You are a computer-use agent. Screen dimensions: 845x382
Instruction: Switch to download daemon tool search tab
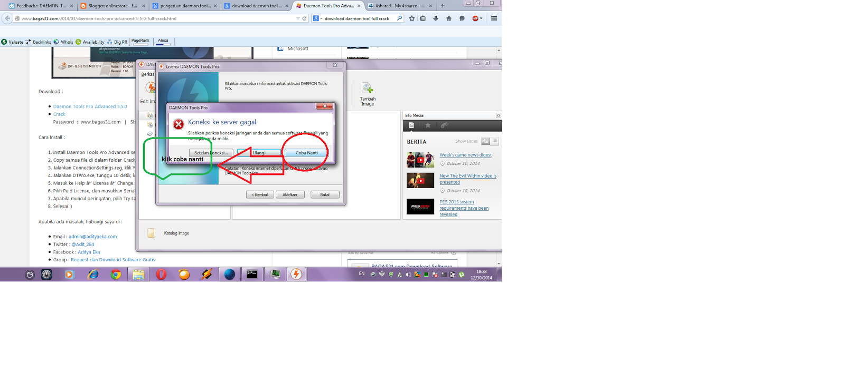click(256, 6)
